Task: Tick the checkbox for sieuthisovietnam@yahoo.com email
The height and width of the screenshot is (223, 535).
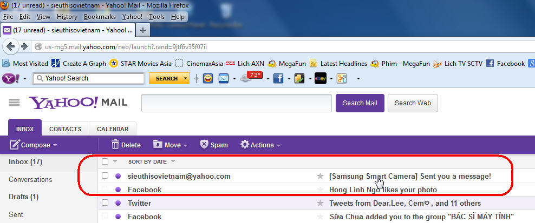Action: [x=105, y=176]
